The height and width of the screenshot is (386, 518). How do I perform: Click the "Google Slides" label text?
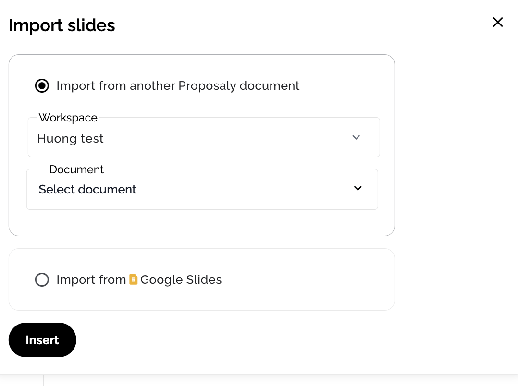click(181, 280)
